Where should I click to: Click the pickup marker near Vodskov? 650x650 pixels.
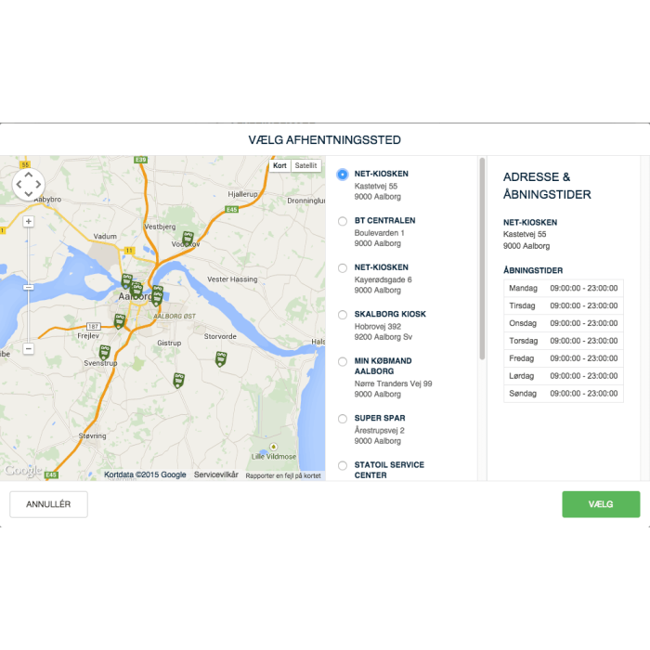(188, 239)
